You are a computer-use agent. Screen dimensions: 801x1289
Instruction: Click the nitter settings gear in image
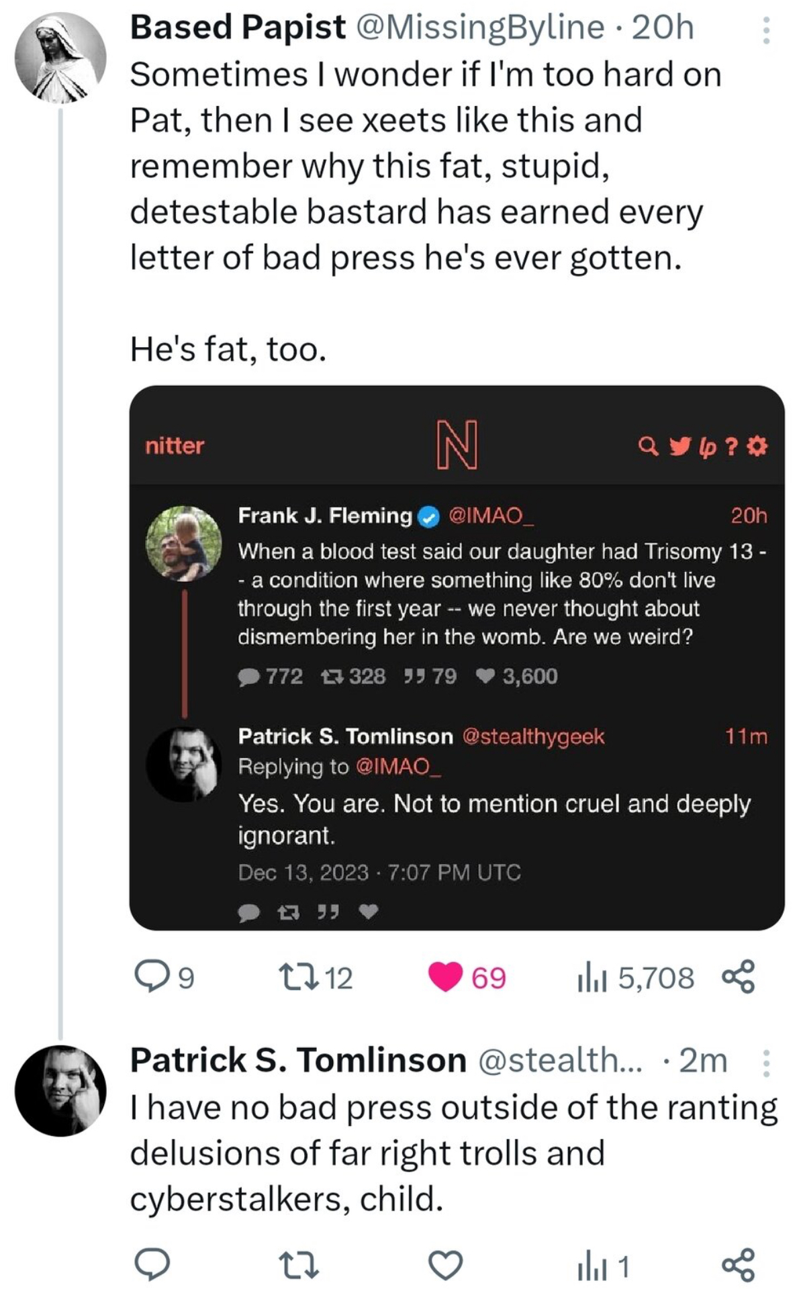(757, 446)
